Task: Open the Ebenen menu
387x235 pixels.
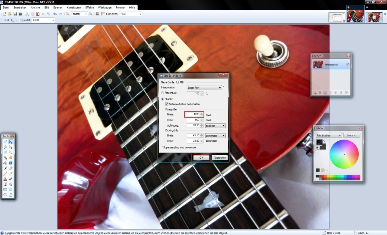Action: pos(58,7)
